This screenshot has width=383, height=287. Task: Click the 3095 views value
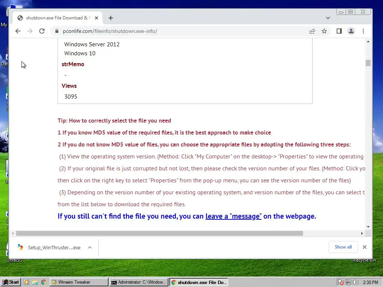71,97
